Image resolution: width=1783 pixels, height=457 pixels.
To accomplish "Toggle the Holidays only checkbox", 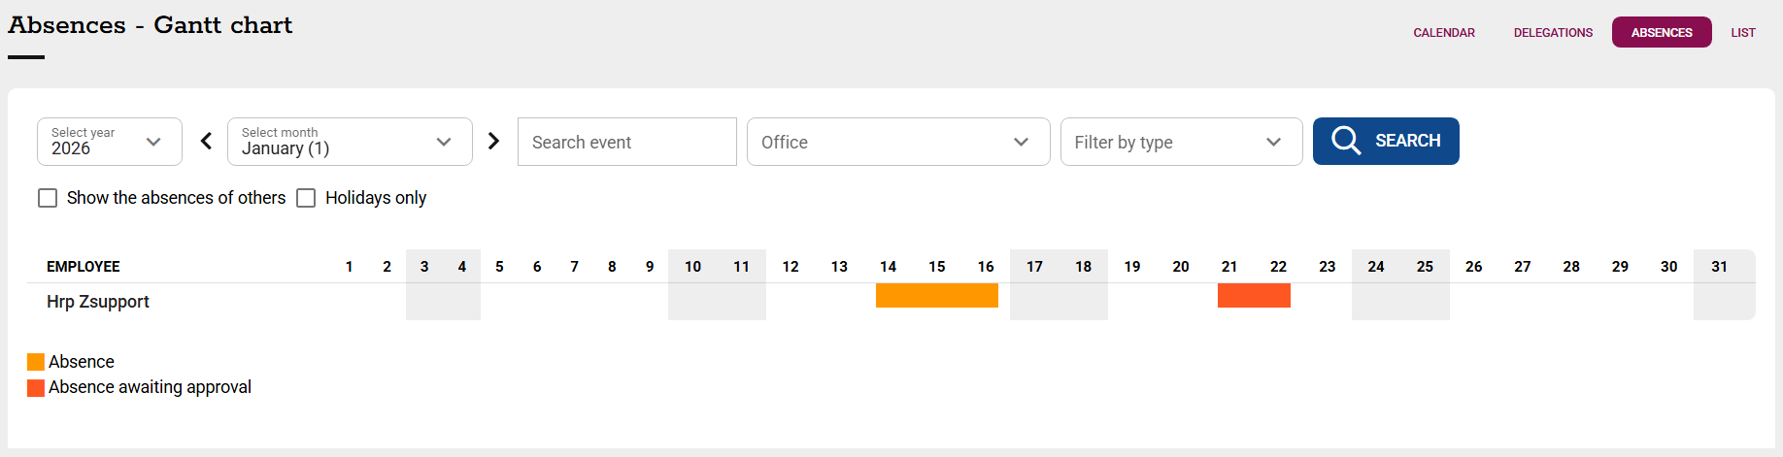I will 306,198.
